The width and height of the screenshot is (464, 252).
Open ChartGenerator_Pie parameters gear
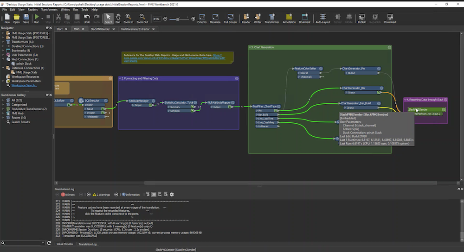pyautogui.click(x=379, y=69)
